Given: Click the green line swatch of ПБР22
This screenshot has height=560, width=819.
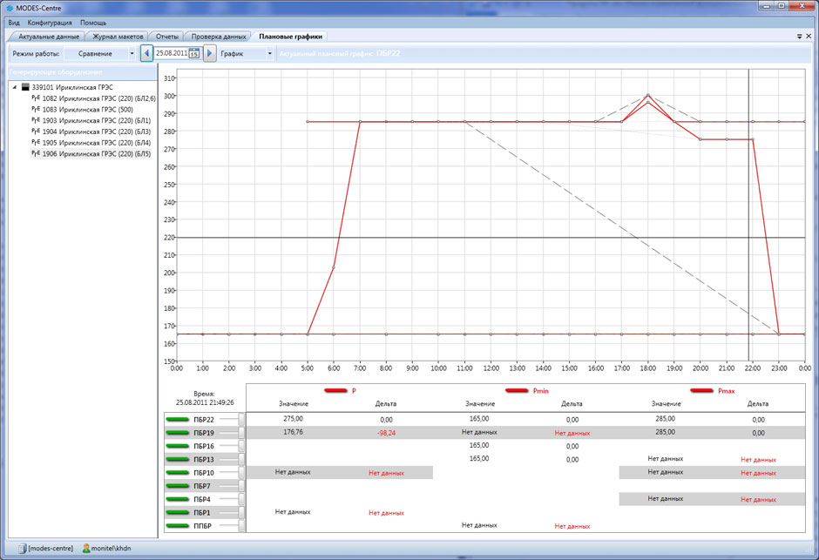Looking at the screenshot, I should click(177, 419).
